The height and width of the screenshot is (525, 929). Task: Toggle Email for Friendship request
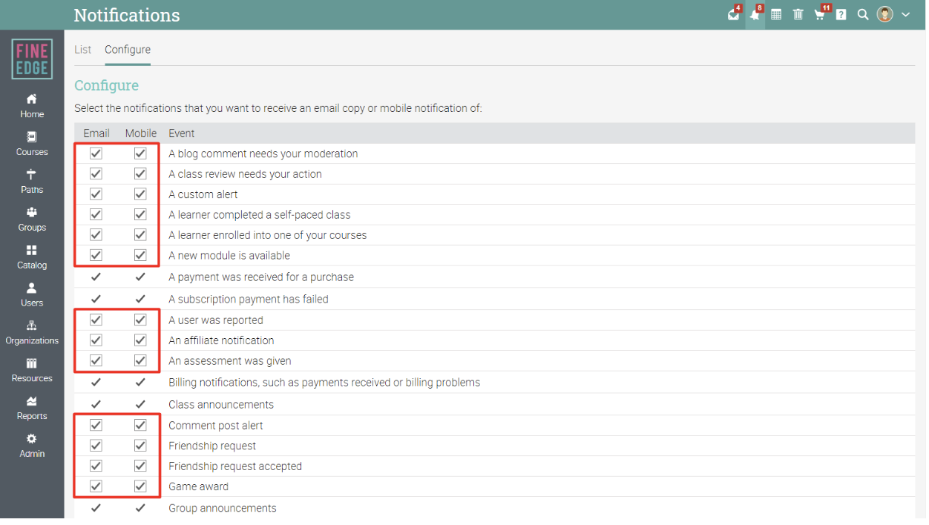96,446
